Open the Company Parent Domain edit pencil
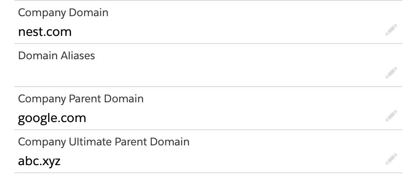 click(391, 116)
